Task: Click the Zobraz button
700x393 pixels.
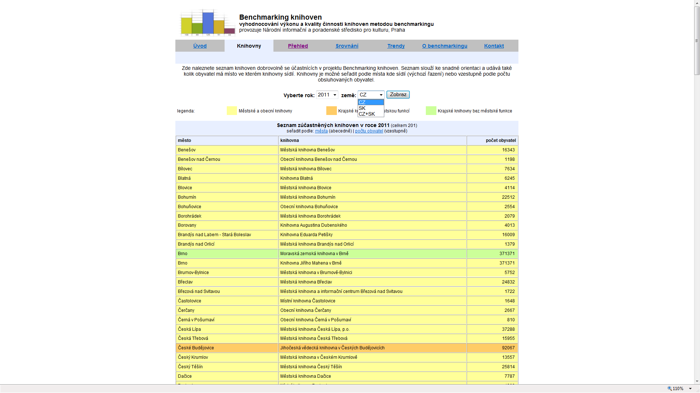Action: [398, 95]
